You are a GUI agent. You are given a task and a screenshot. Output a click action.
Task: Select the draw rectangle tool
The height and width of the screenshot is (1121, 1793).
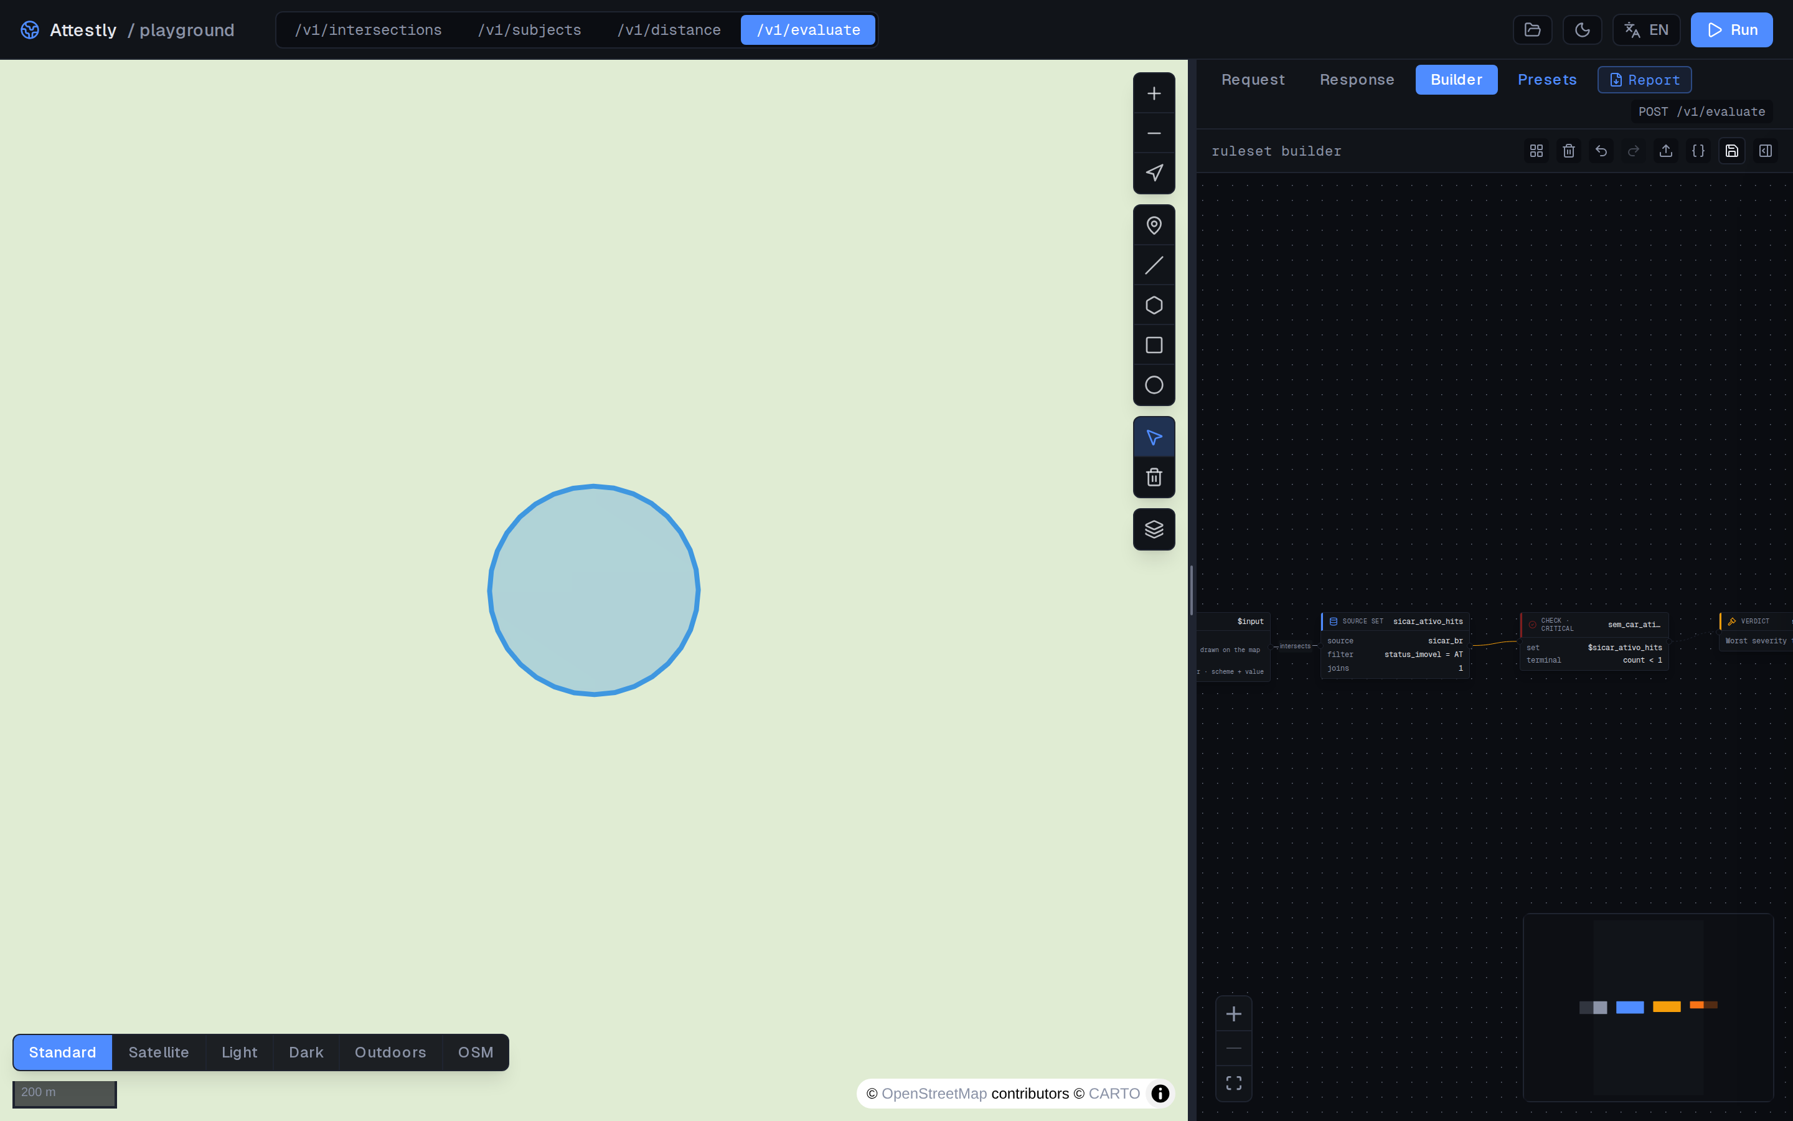tap(1154, 345)
